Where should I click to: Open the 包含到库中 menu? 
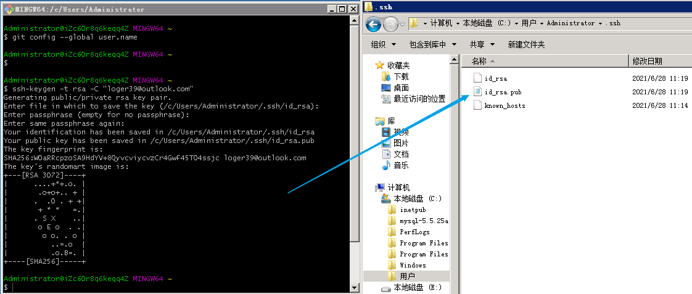pos(433,44)
